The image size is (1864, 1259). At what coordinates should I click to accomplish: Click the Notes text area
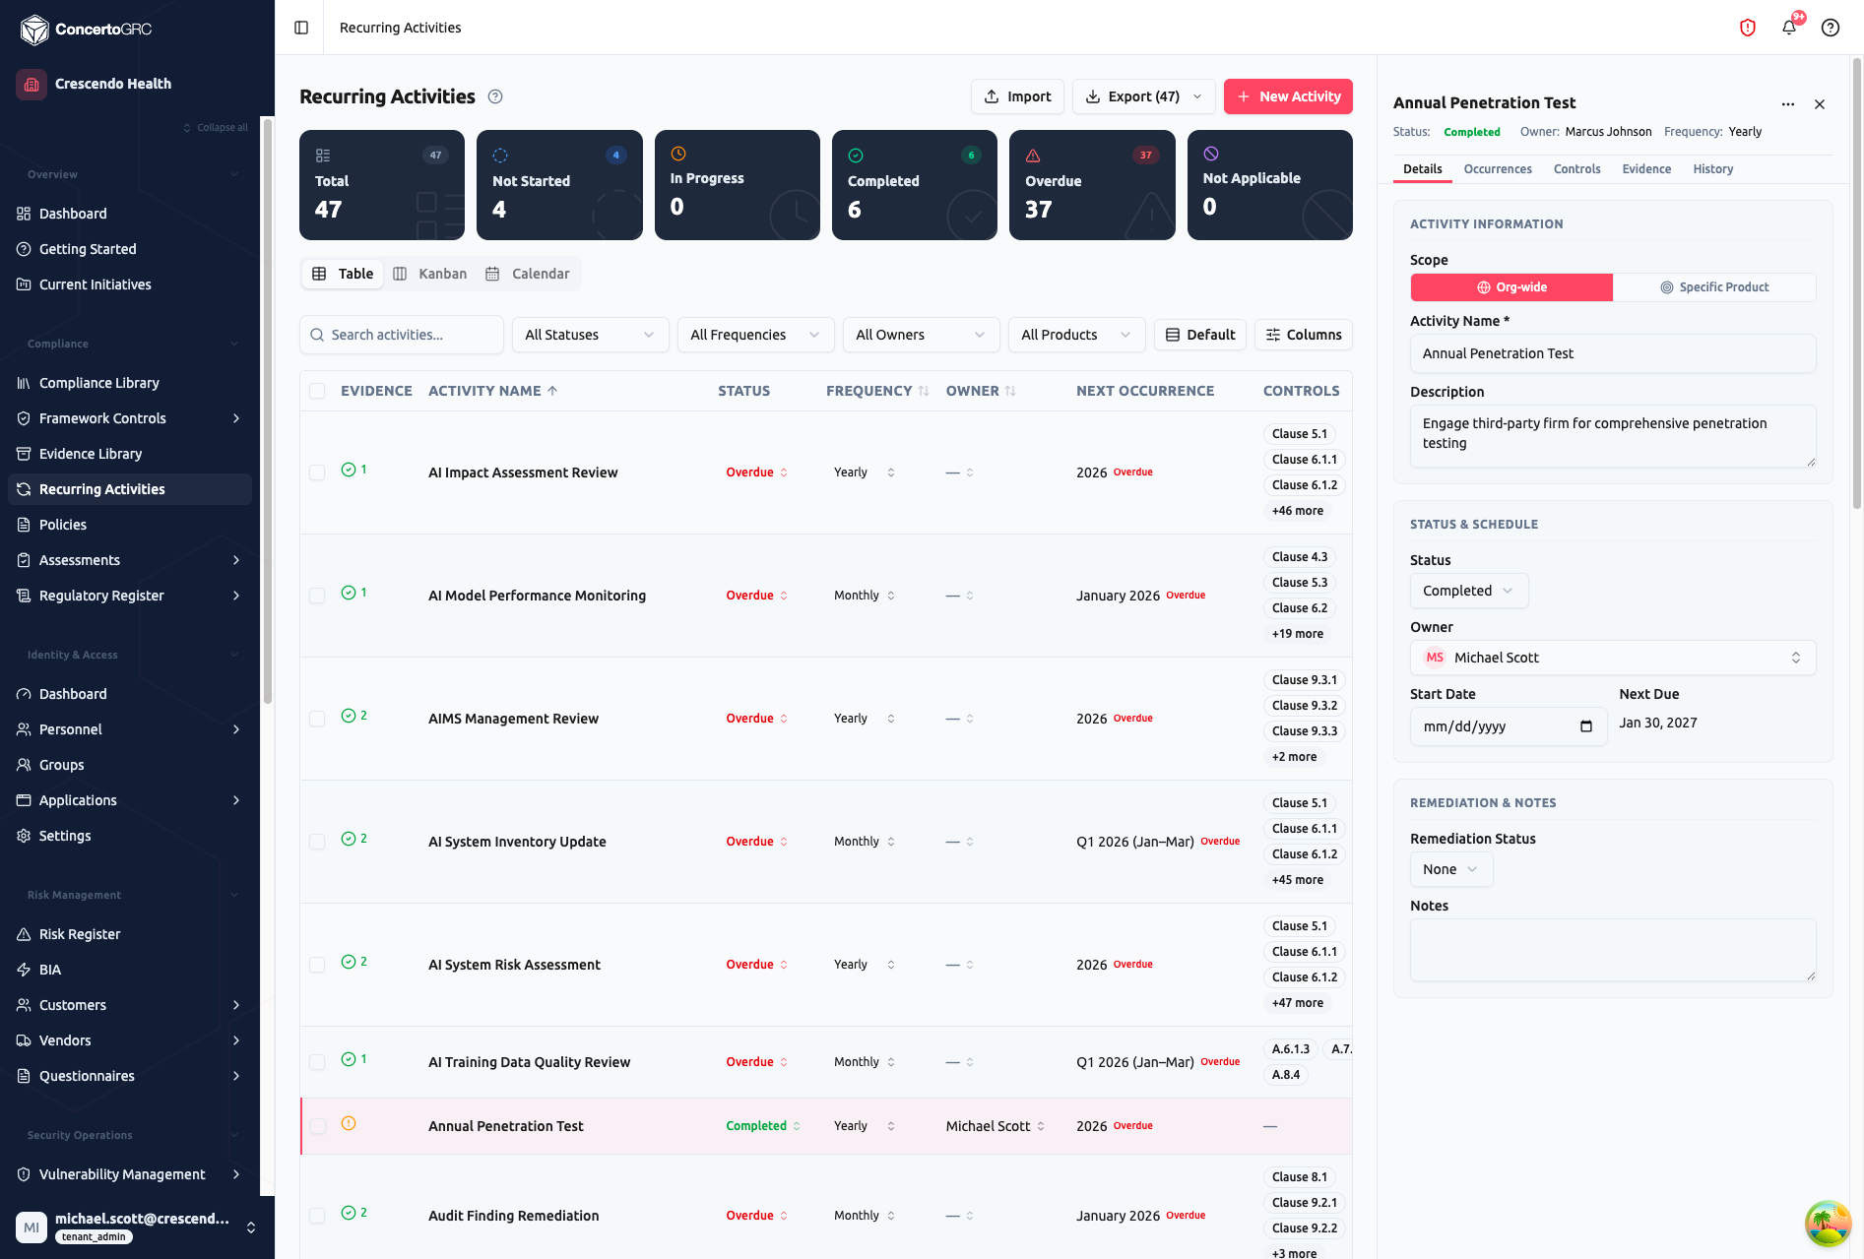click(1613, 950)
